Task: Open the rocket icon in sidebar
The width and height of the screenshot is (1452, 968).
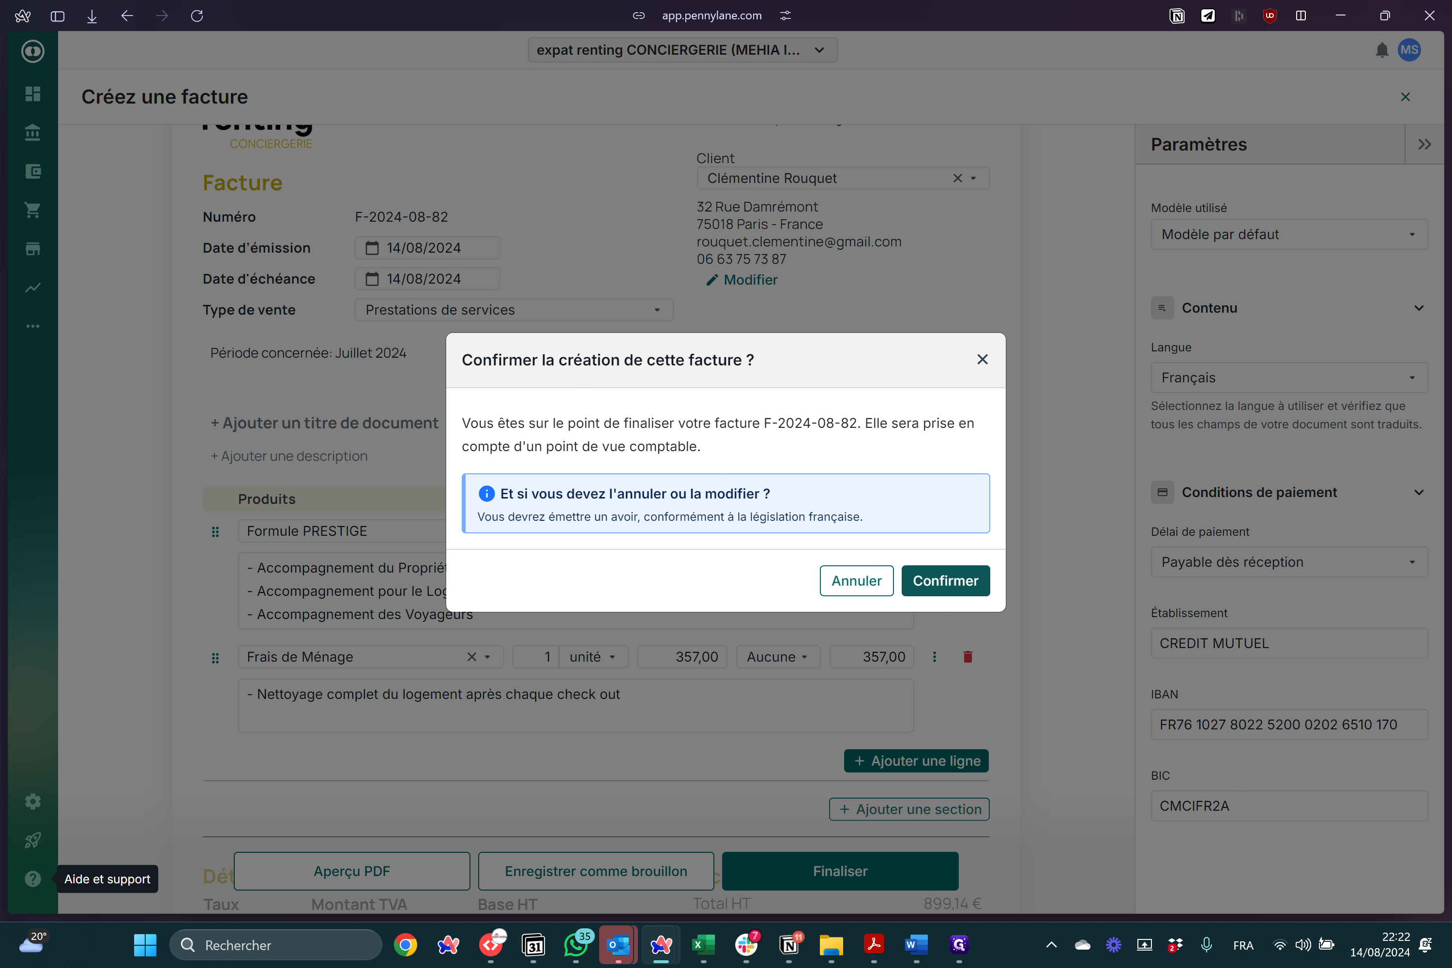Action: point(33,840)
